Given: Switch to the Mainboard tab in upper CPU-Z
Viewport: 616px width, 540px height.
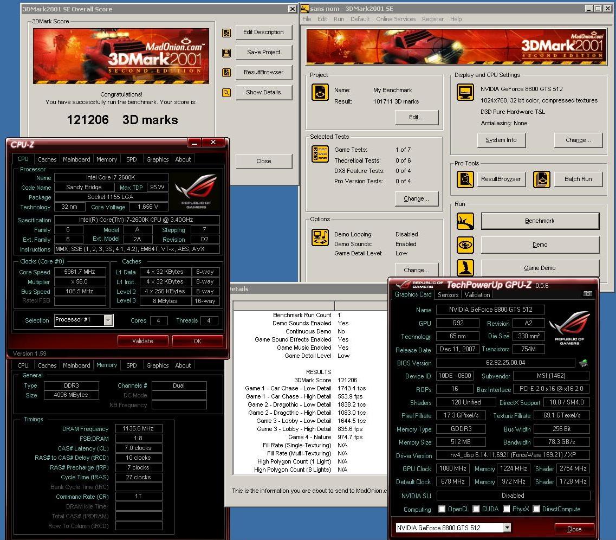Looking at the screenshot, I should [76, 159].
